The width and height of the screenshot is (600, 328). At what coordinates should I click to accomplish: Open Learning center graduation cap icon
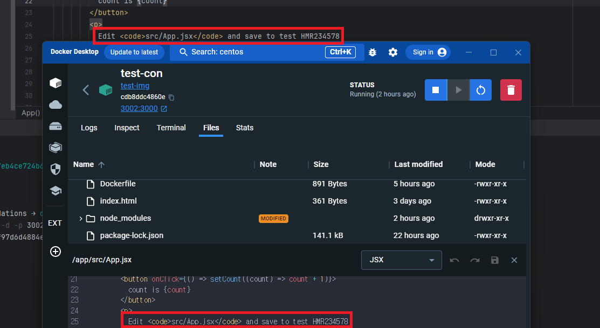56,190
